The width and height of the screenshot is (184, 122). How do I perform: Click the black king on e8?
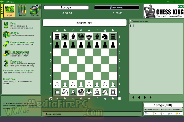point(89,37)
